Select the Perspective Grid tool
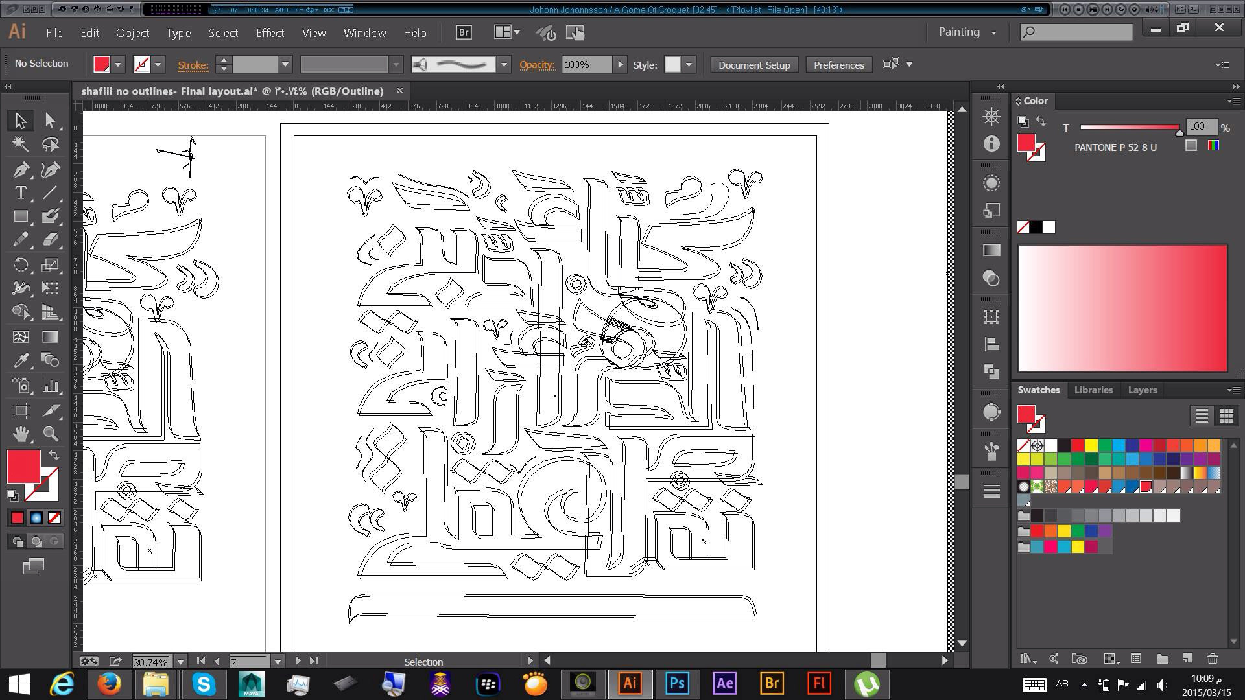The width and height of the screenshot is (1245, 700). 50,312
